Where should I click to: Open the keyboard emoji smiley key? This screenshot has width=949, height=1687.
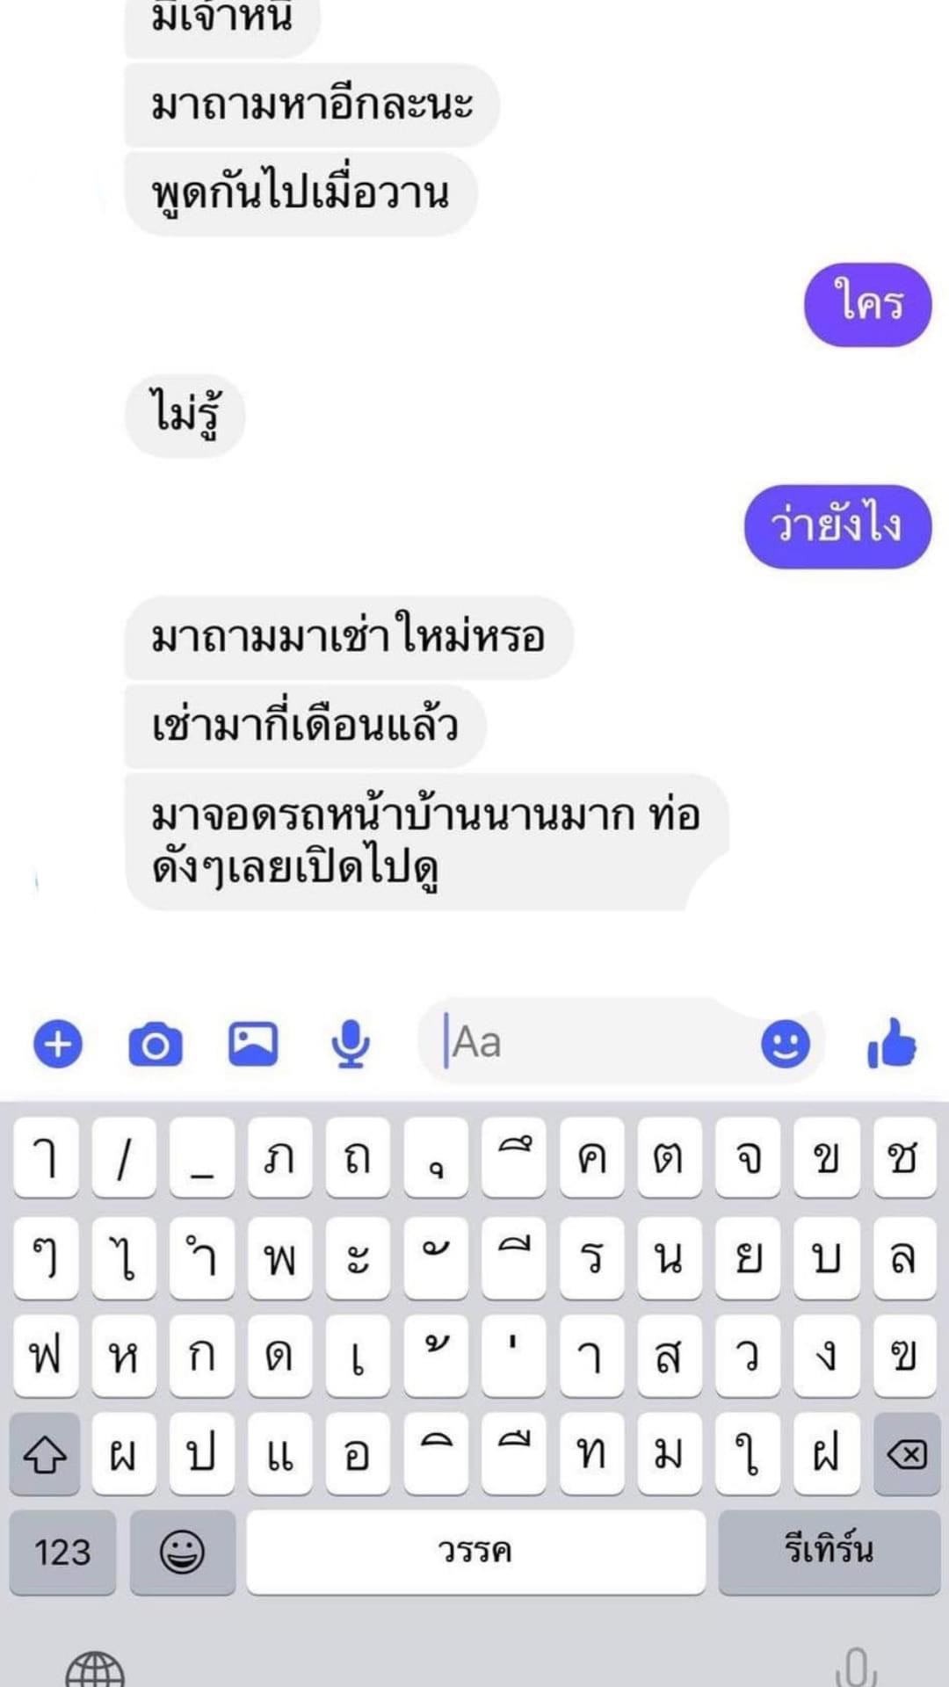[183, 1553]
